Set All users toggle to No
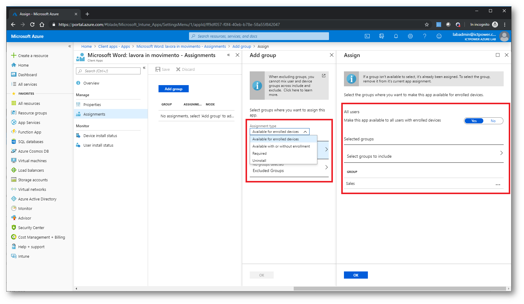524x304 pixels. coord(493,121)
